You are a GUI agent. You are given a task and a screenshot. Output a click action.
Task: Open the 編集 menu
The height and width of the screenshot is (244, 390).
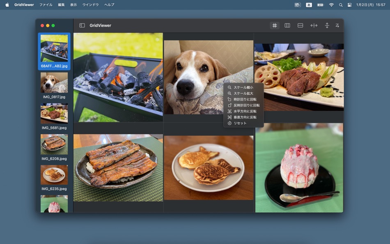click(x=61, y=5)
